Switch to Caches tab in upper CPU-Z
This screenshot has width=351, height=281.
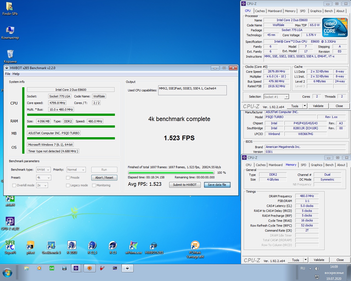260,11
